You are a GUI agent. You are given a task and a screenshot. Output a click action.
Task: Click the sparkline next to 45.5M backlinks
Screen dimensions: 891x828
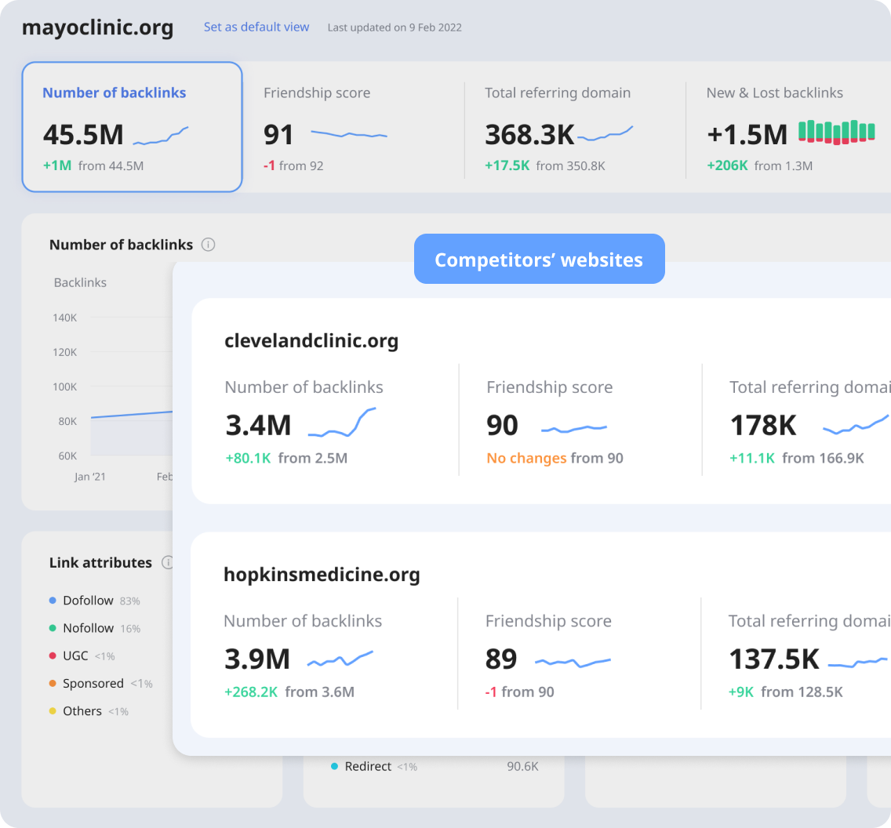161,136
